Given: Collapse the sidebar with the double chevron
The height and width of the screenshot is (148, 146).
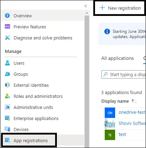Looking at the screenshot, I should click(86, 6).
